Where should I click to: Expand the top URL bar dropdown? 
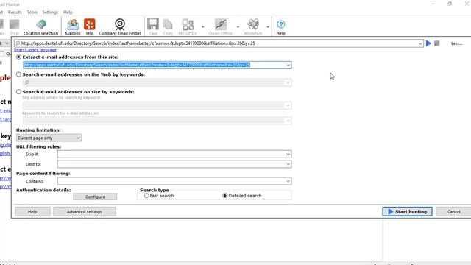(x=420, y=43)
